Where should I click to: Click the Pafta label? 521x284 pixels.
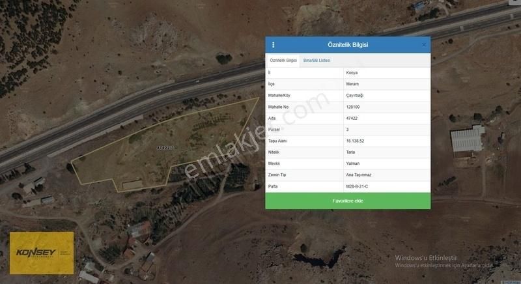[273, 186]
